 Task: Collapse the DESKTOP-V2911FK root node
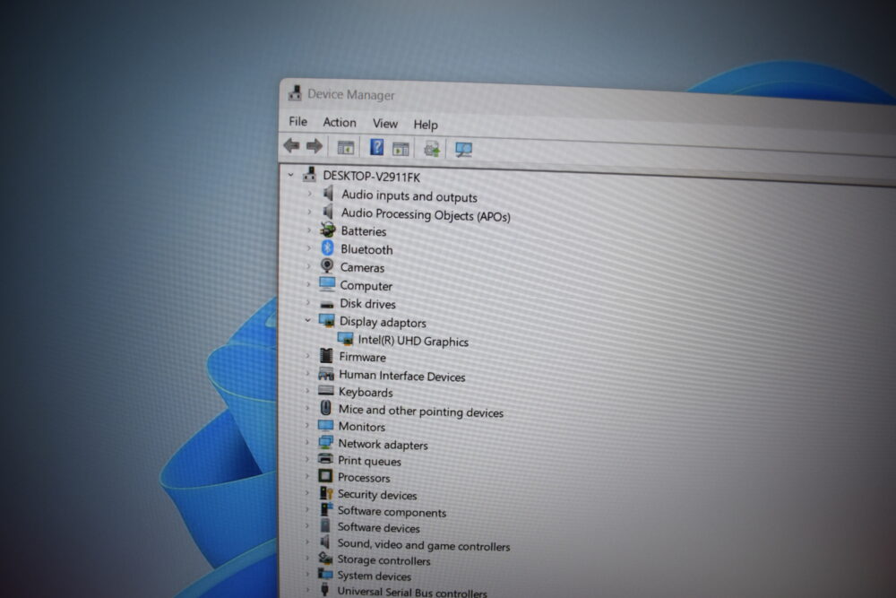[x=291, y=174]
